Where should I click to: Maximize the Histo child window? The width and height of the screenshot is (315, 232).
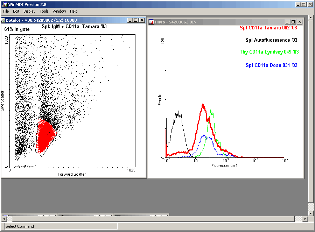click(294, 22)
